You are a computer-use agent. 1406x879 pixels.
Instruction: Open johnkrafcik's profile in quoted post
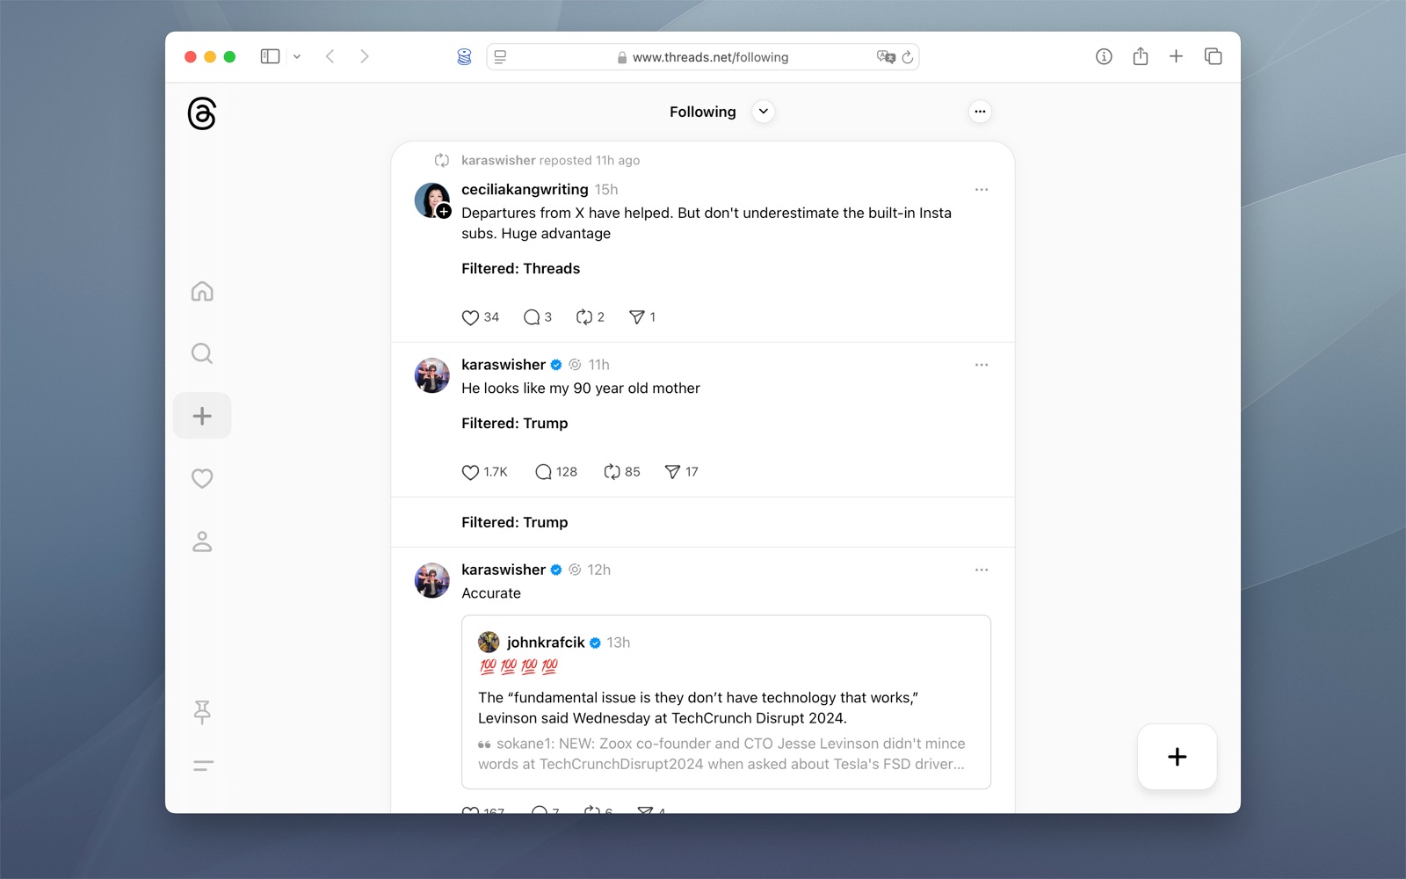(546, 643)
